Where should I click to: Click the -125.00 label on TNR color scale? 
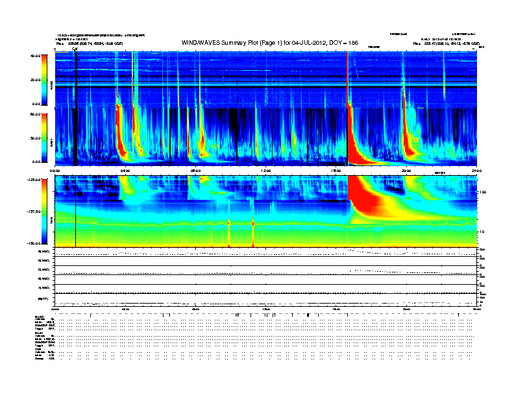[x=34, y=180]
